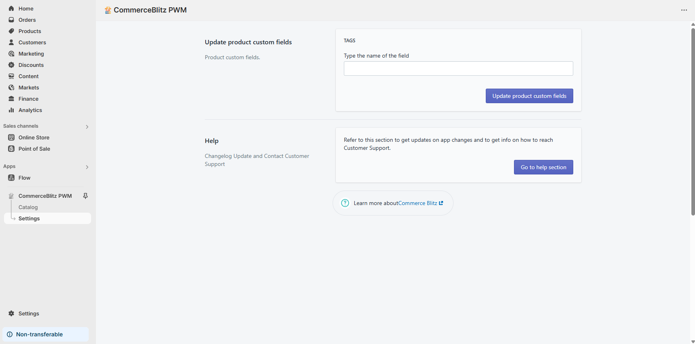Screen dimensions: 695x344
Task: Click the scrollbar down arrow
Action: (x=693, y=342)
